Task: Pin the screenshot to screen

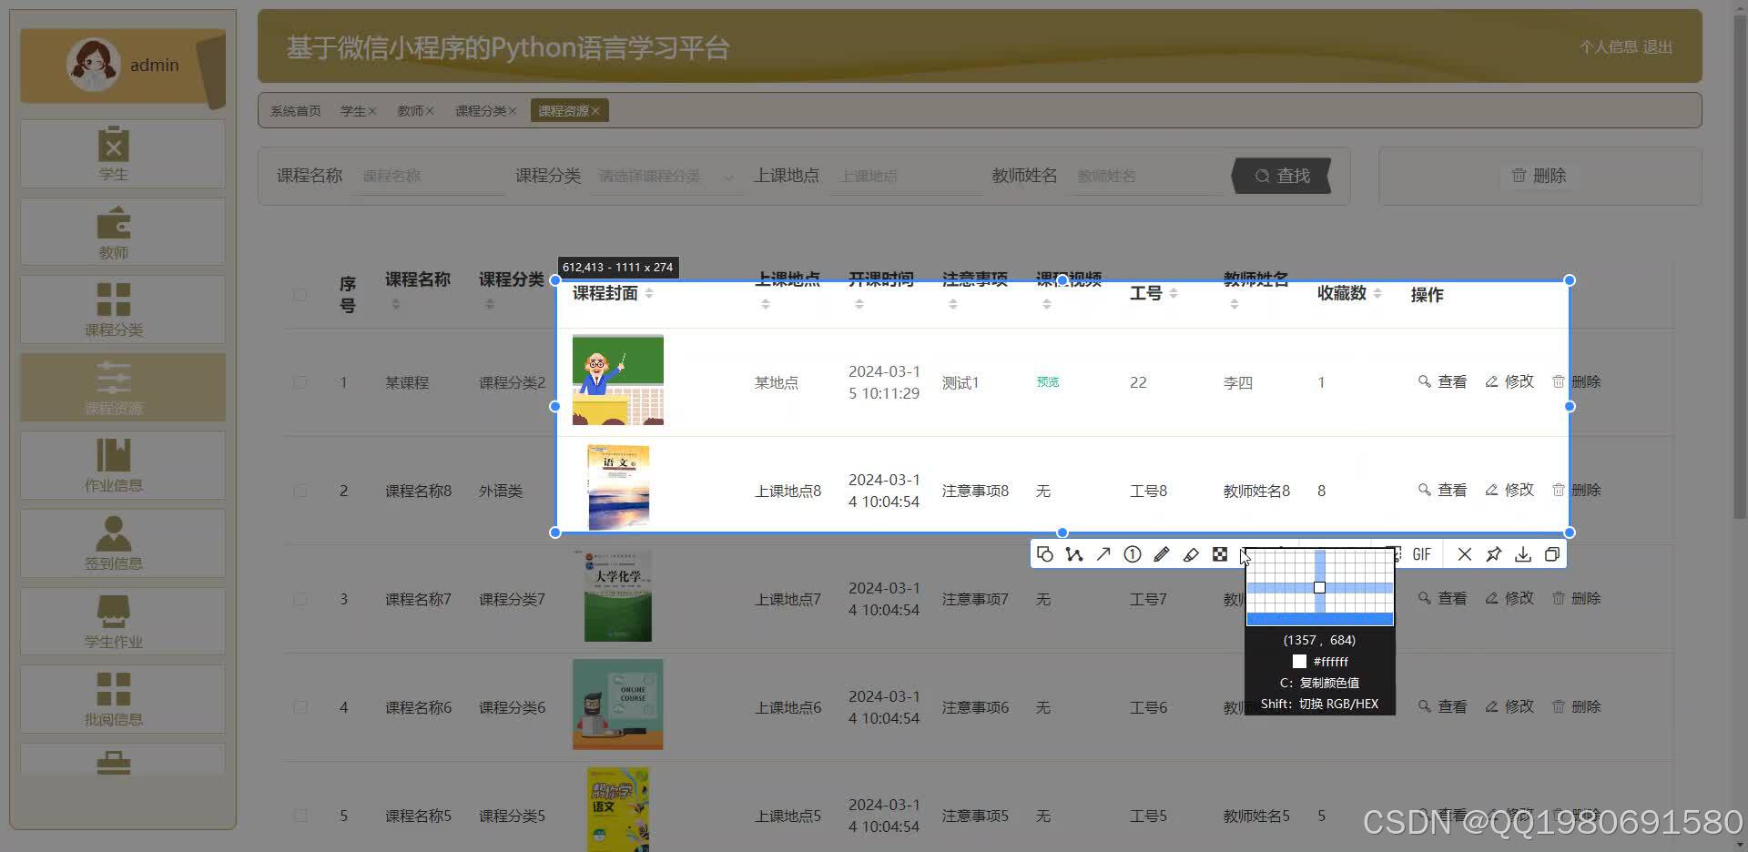Action: 1493,553
